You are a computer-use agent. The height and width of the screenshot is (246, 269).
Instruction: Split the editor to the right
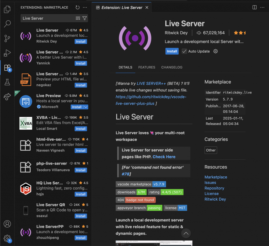pyautogui.click(x=255, y=7)
